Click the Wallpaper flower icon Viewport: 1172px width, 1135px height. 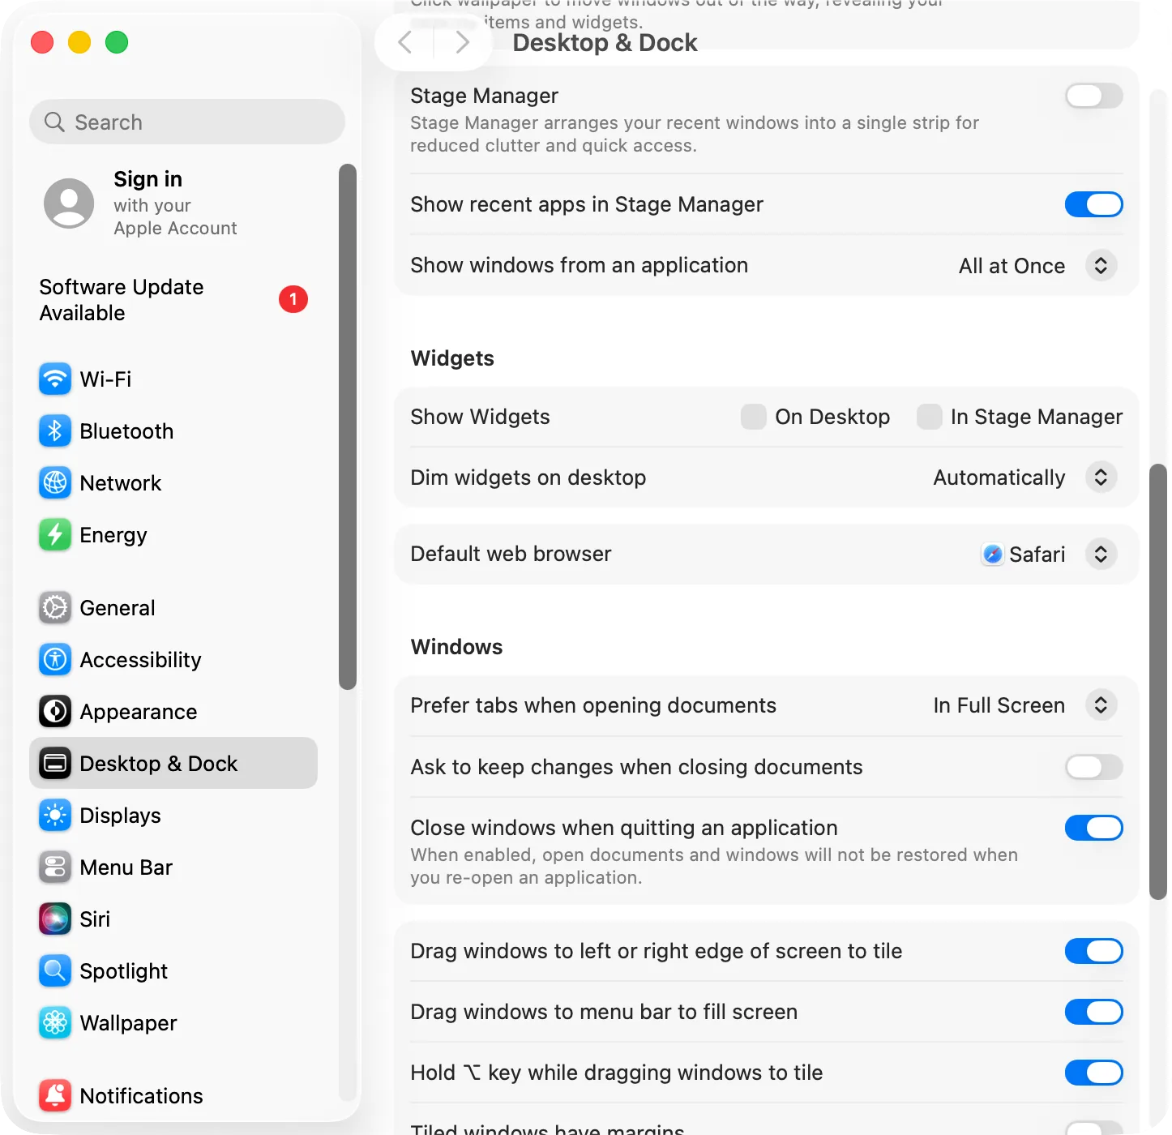point(55,1022)
